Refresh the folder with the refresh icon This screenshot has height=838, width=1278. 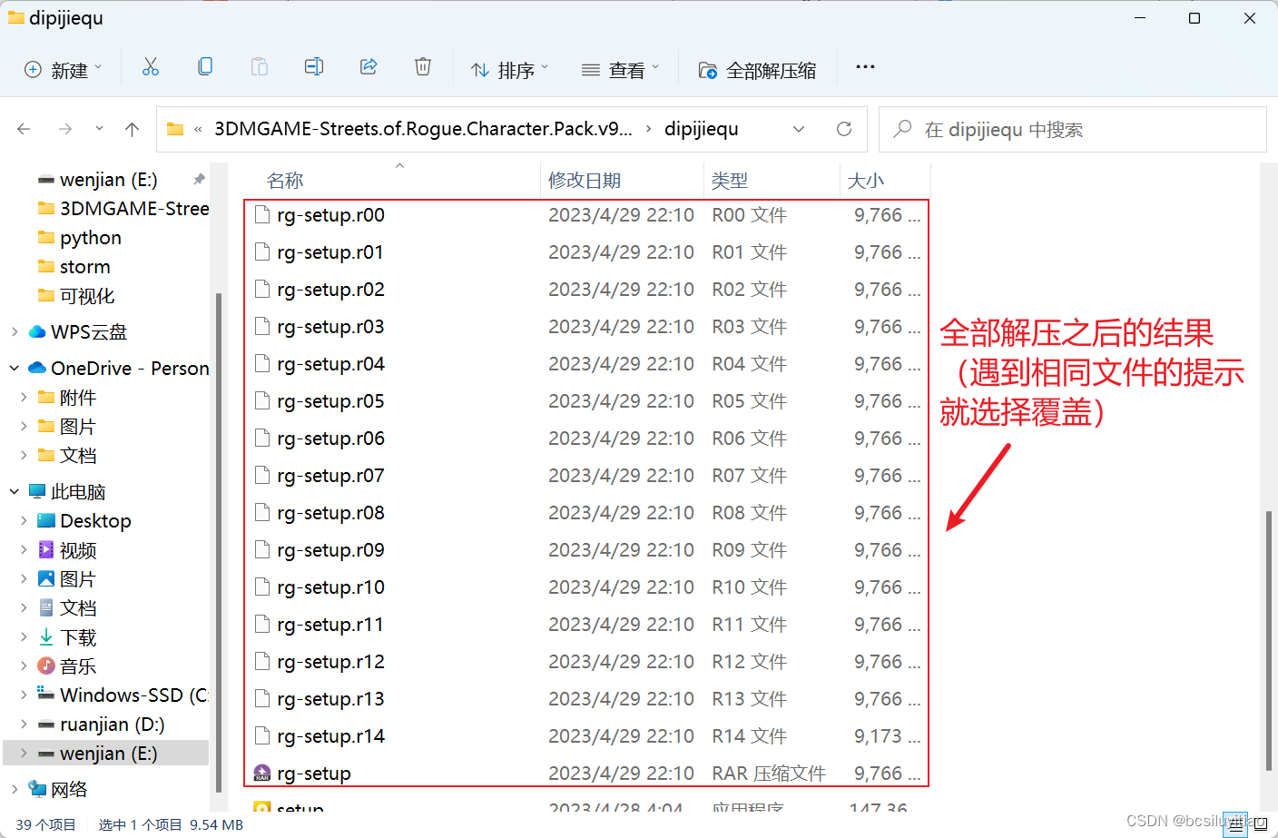843,129
